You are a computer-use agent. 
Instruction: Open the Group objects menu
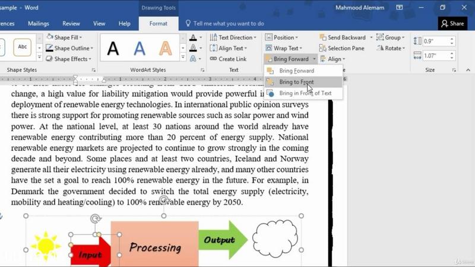[x=391, y=37]
